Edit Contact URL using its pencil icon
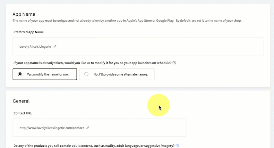This screenshot has width=274, height=148. (88, 128)
